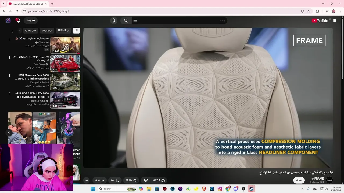Click the اشتراك subscribe button
The width and height of the screenshot is (344, 193).
click(x=299, y=180)
